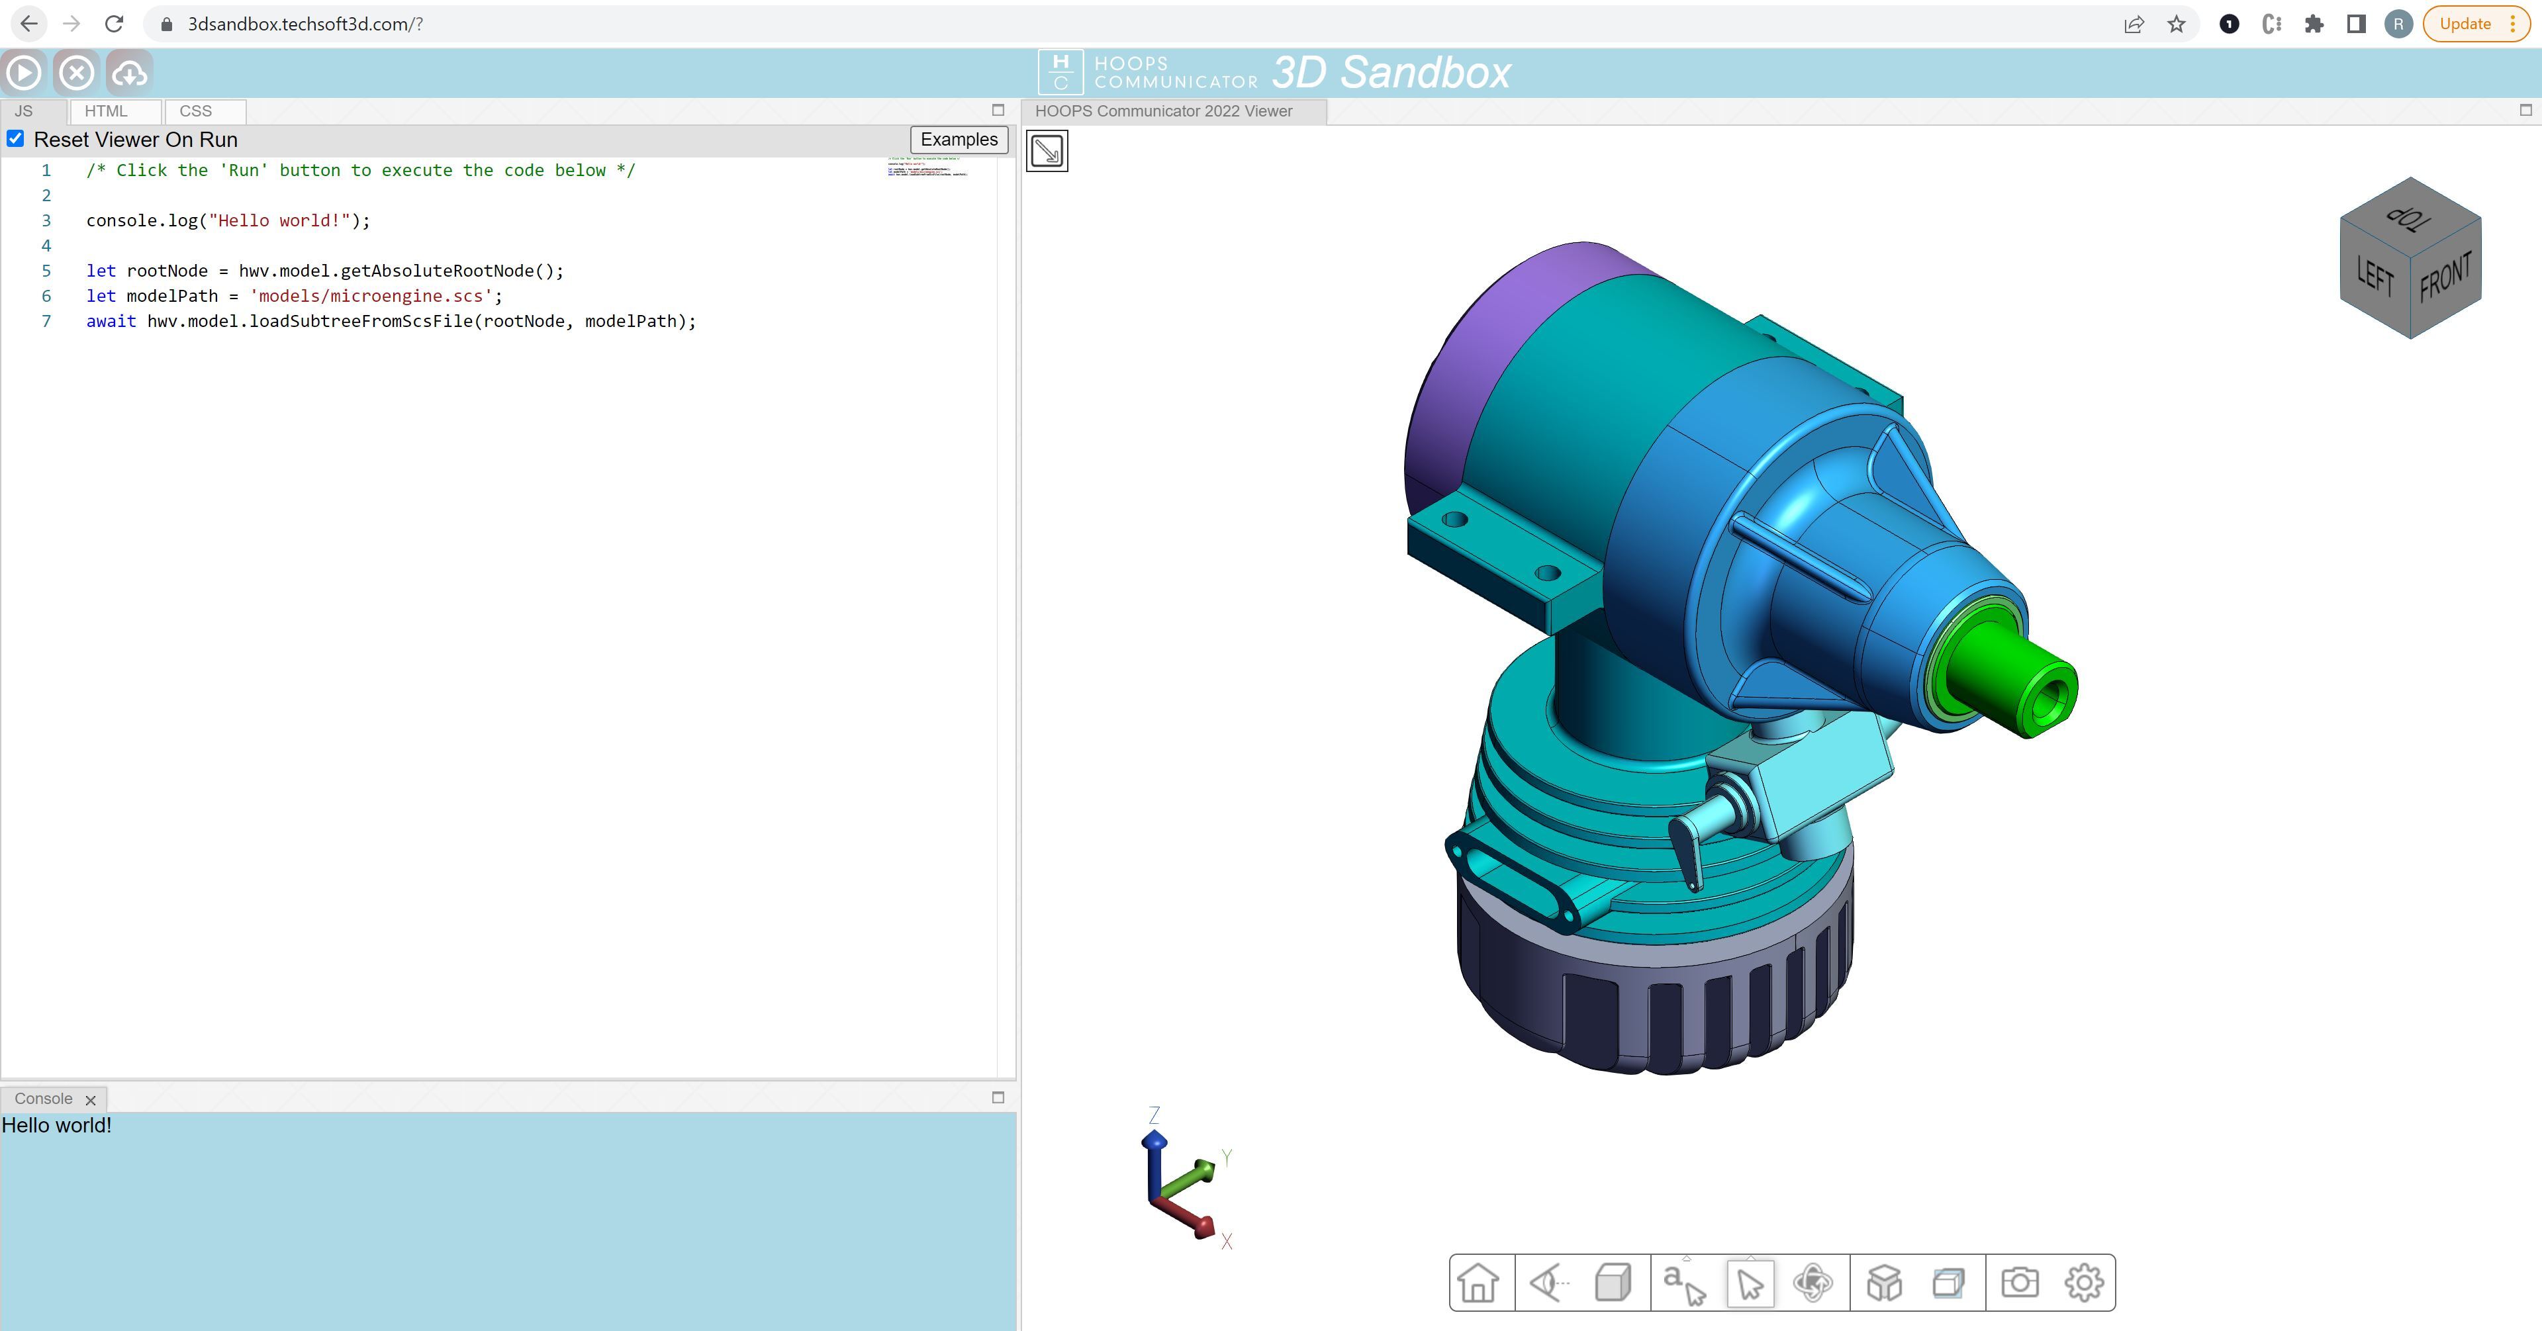
Task: Open the cutting plane section tool
Action: pos(1949,1283)
